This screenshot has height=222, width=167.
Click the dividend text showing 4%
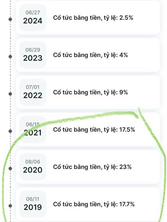[90, 55]
